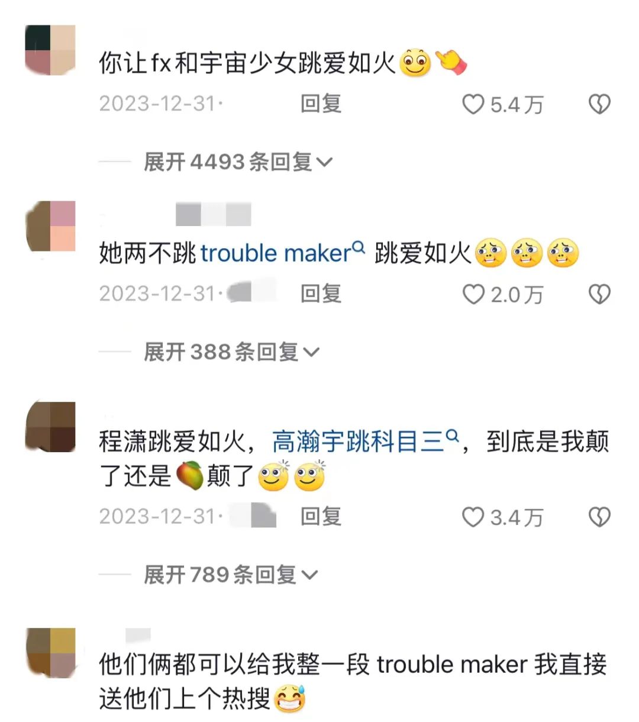Screen dimensions: 639x722
Task: Tap broken heart icon beside 2.0万 likes
Action: click(599, 294)
